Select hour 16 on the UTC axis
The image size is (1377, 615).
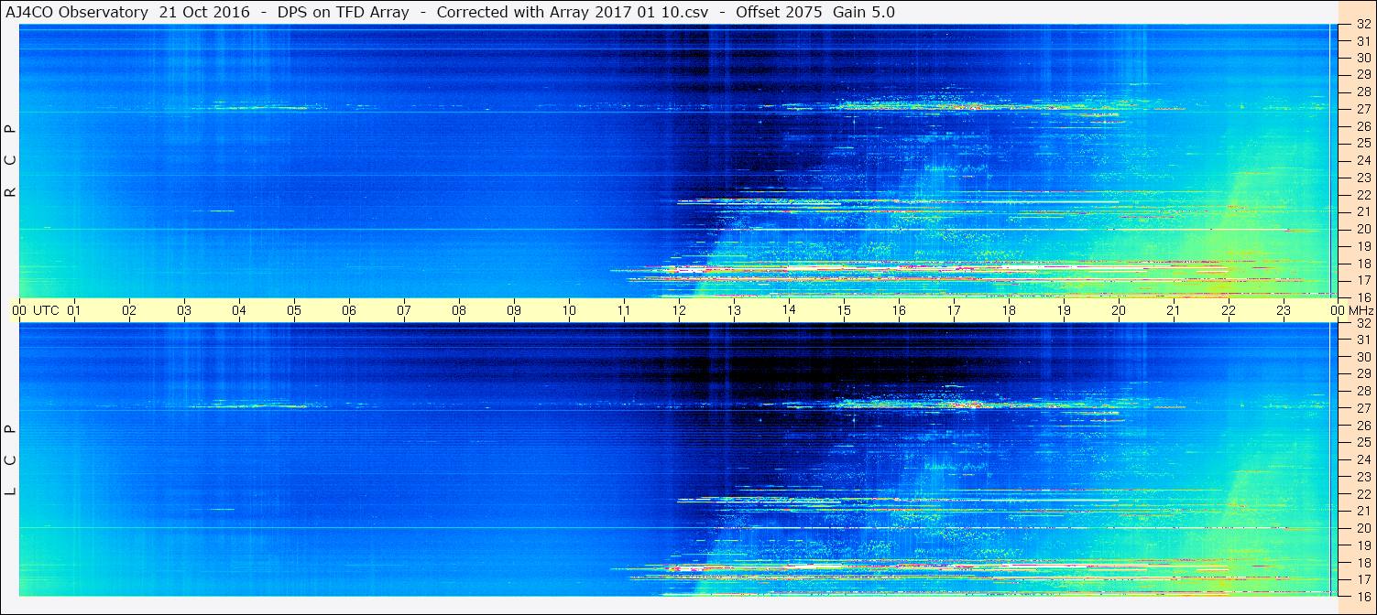tap(899, 310)
